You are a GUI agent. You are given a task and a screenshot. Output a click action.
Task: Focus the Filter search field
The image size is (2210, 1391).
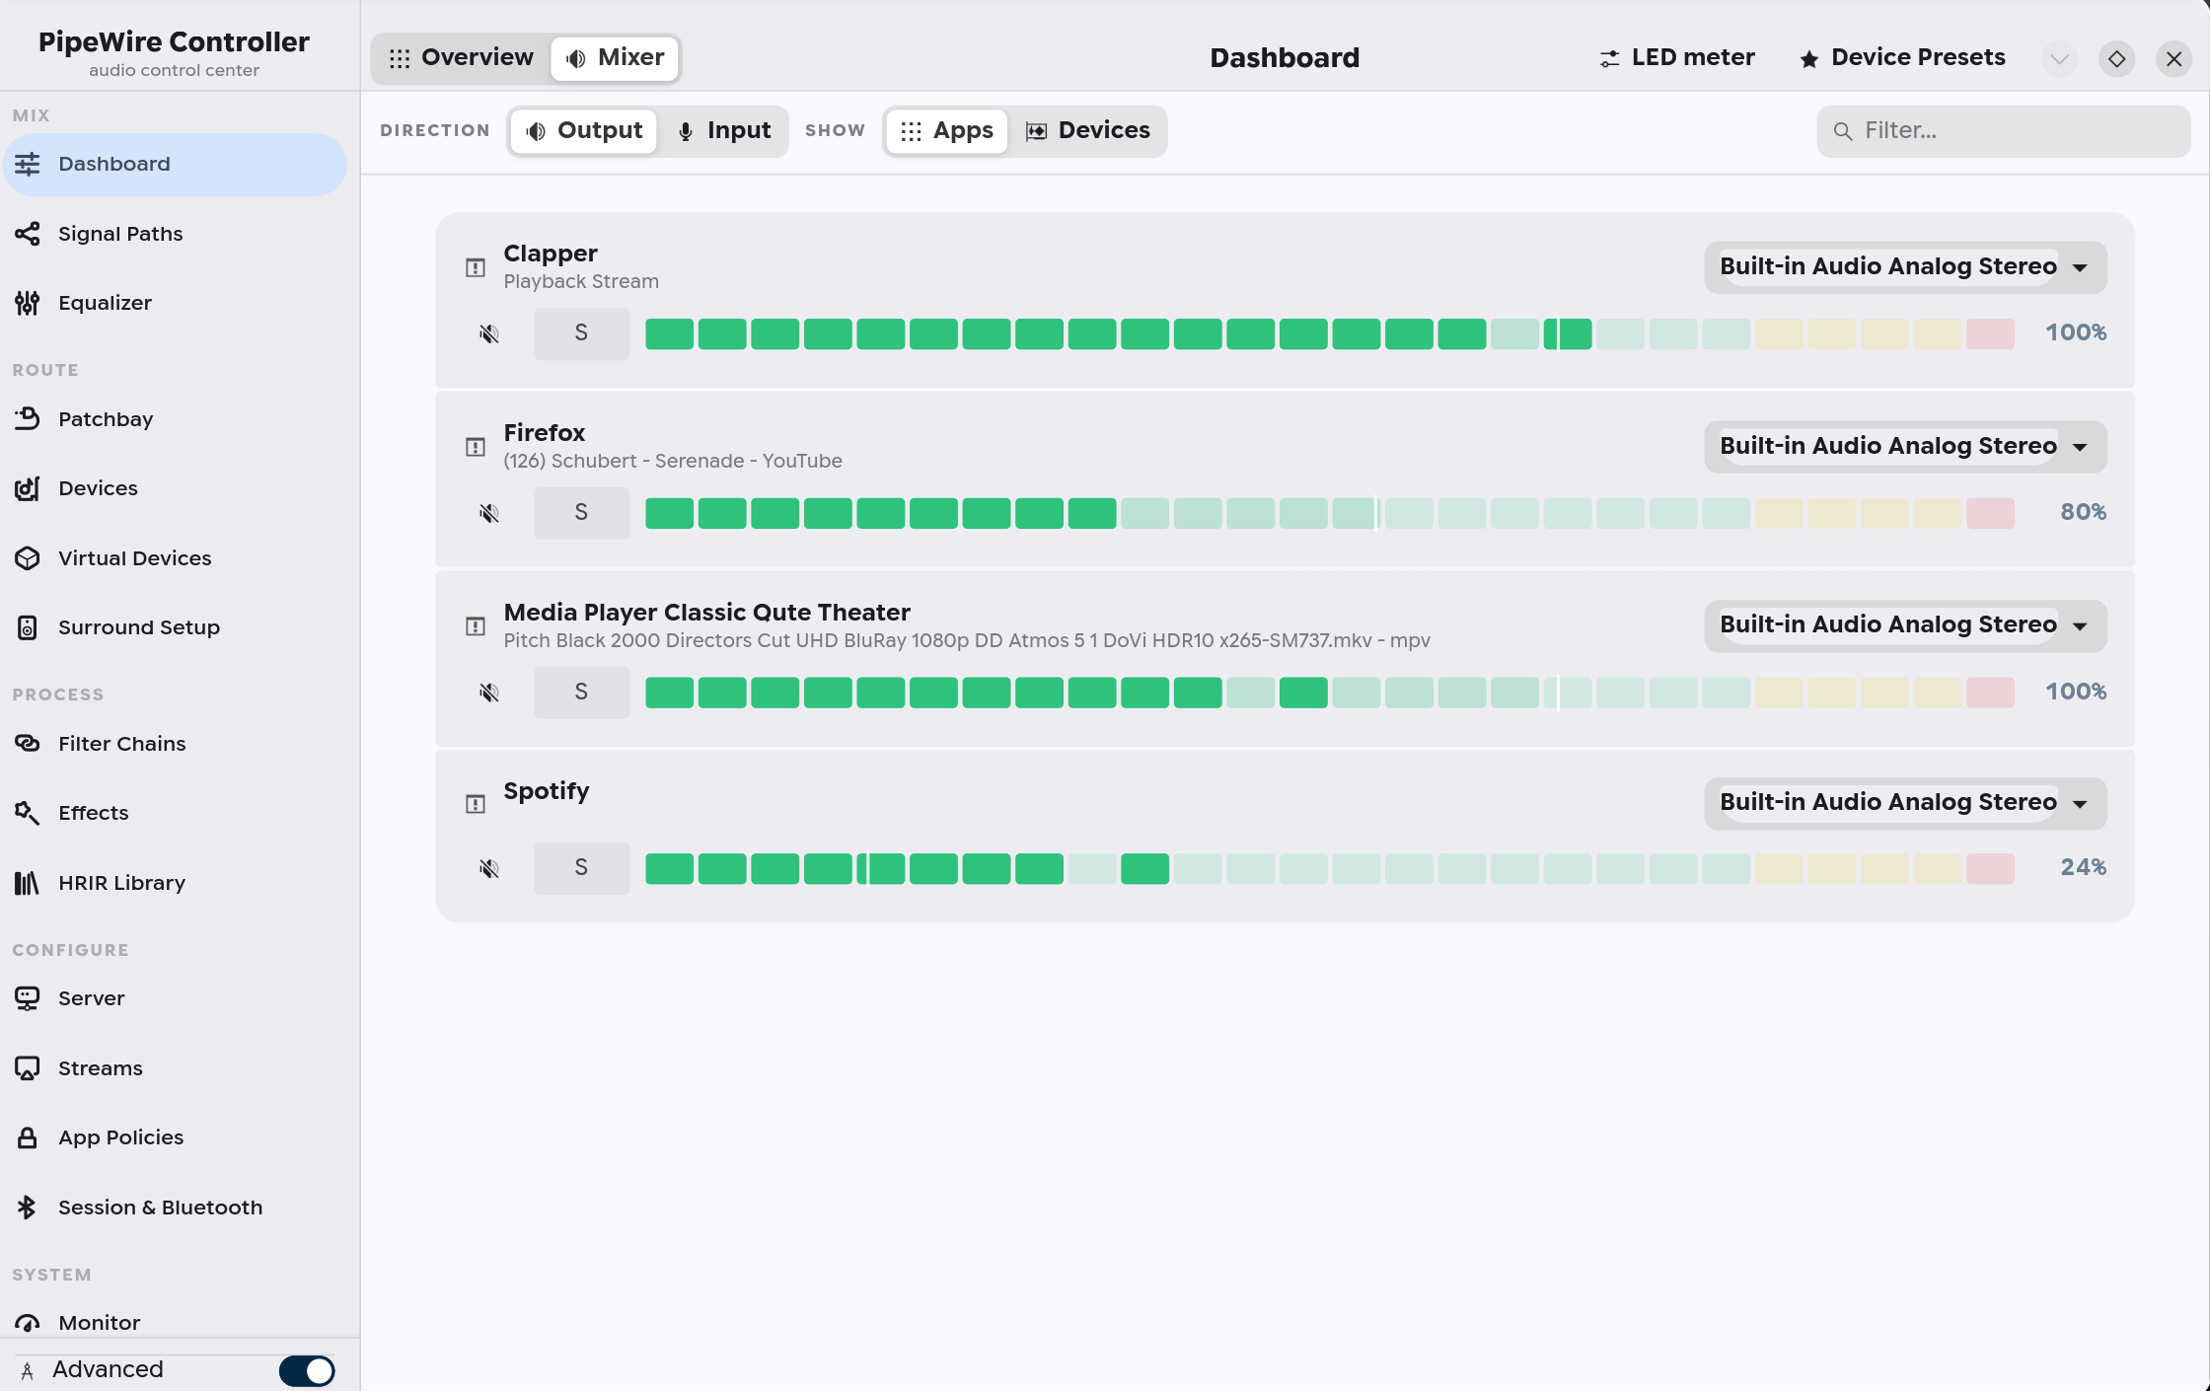pos(2004,131)
